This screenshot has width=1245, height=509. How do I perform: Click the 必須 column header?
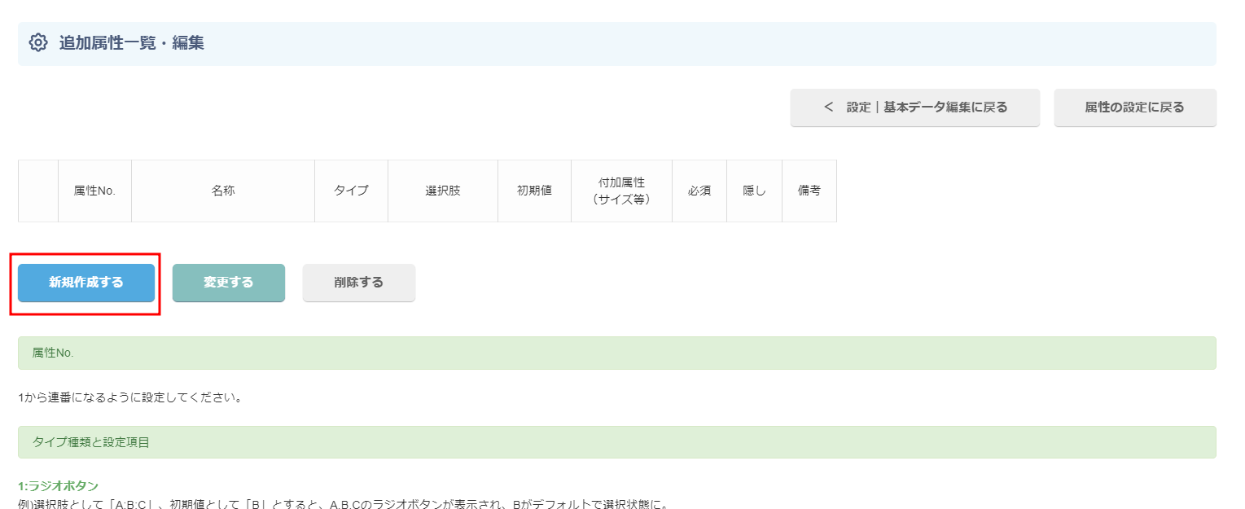[699, 191]
